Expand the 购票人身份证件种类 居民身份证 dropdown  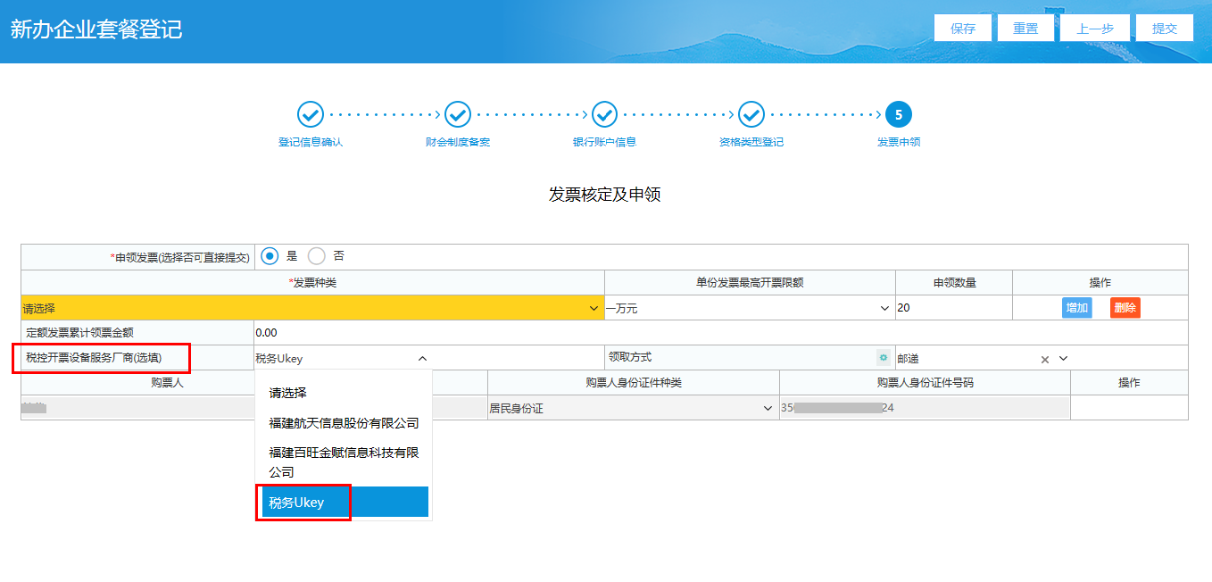[632, 408]
